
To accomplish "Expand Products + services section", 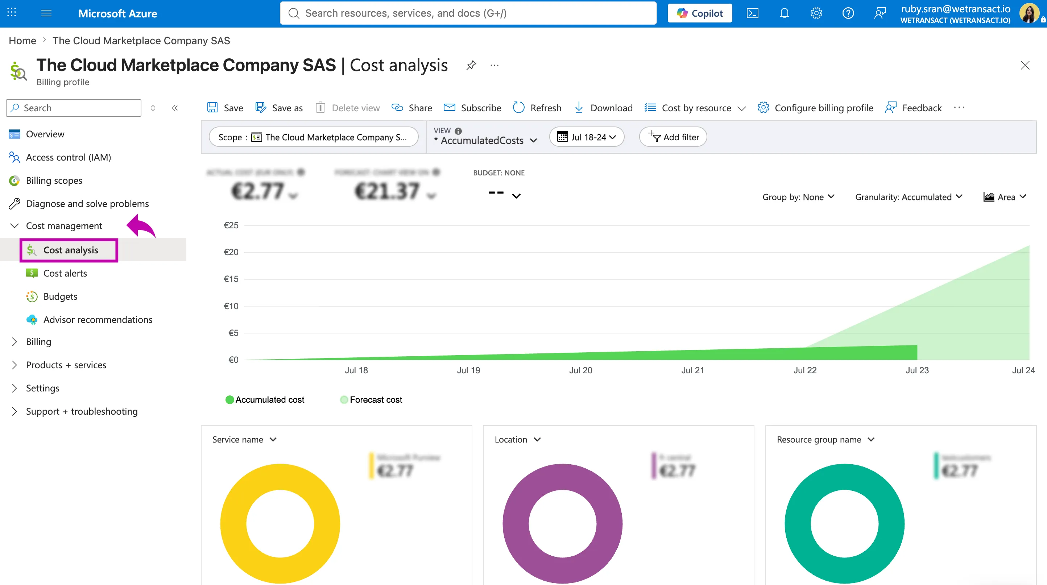I will [x=15, y=365].
